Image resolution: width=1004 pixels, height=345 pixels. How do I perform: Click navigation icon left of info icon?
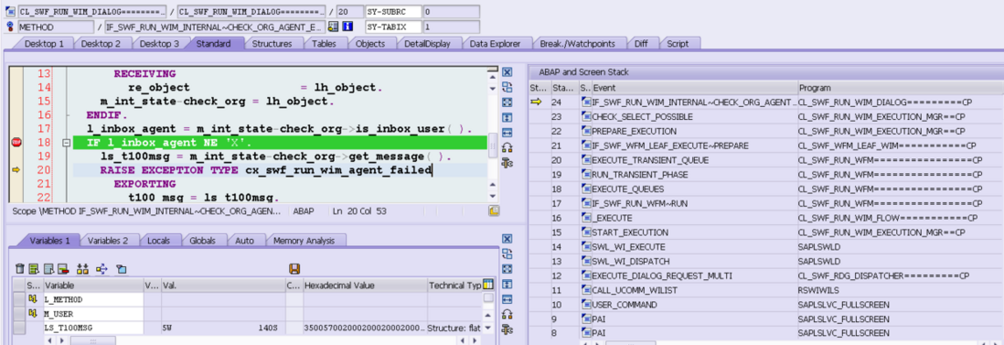(x=333, y=27)
